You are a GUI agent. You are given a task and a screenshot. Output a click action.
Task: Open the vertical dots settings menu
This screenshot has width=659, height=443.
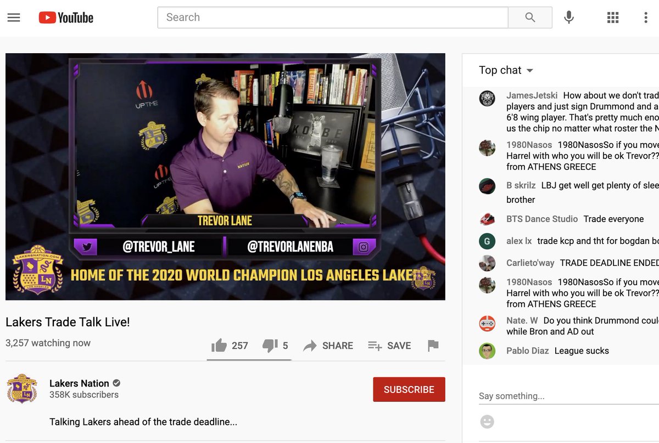646,18
